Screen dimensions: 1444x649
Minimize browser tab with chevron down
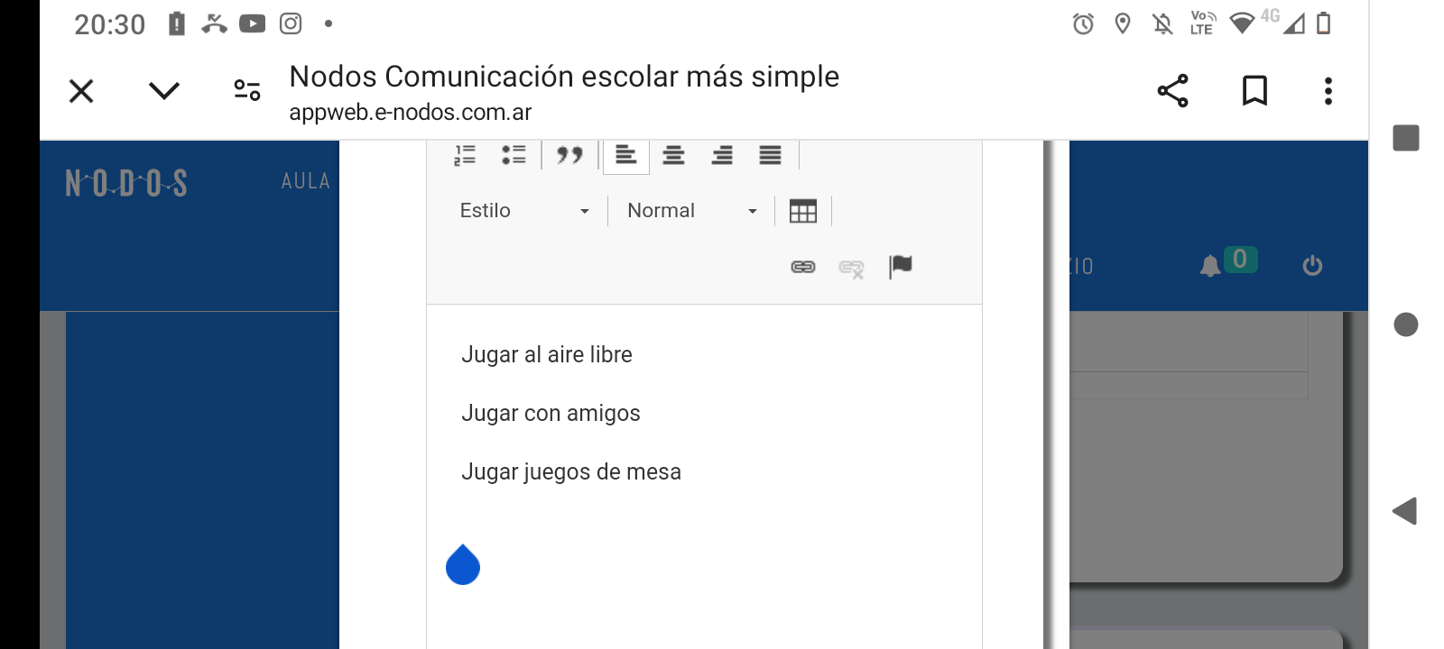164,91
